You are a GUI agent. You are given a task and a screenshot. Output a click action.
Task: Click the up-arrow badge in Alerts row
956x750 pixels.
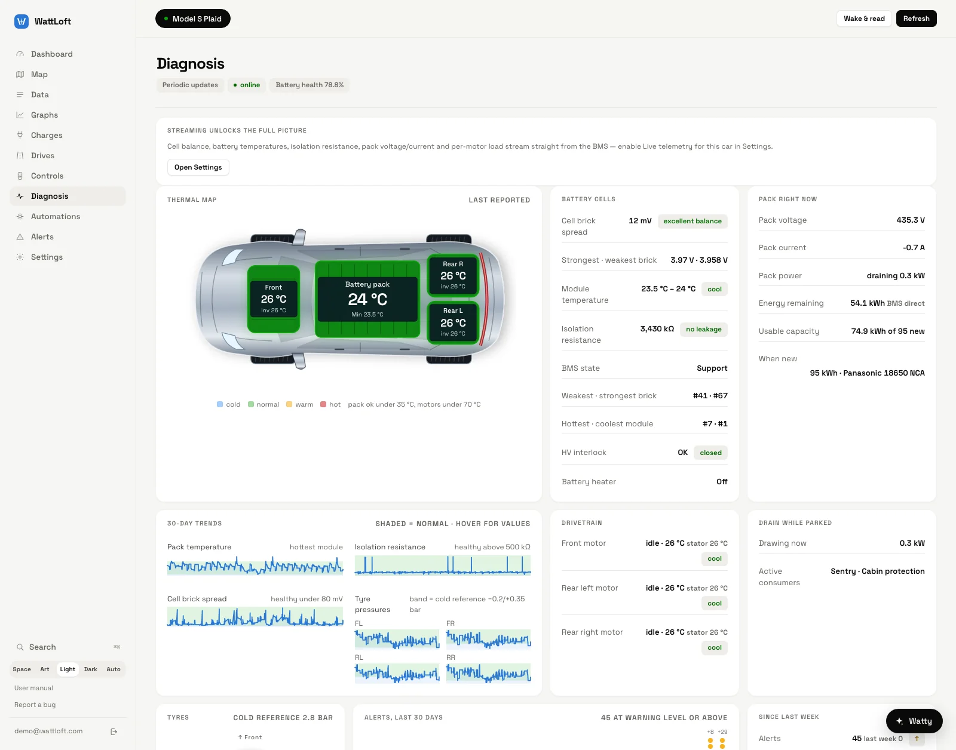917,739
